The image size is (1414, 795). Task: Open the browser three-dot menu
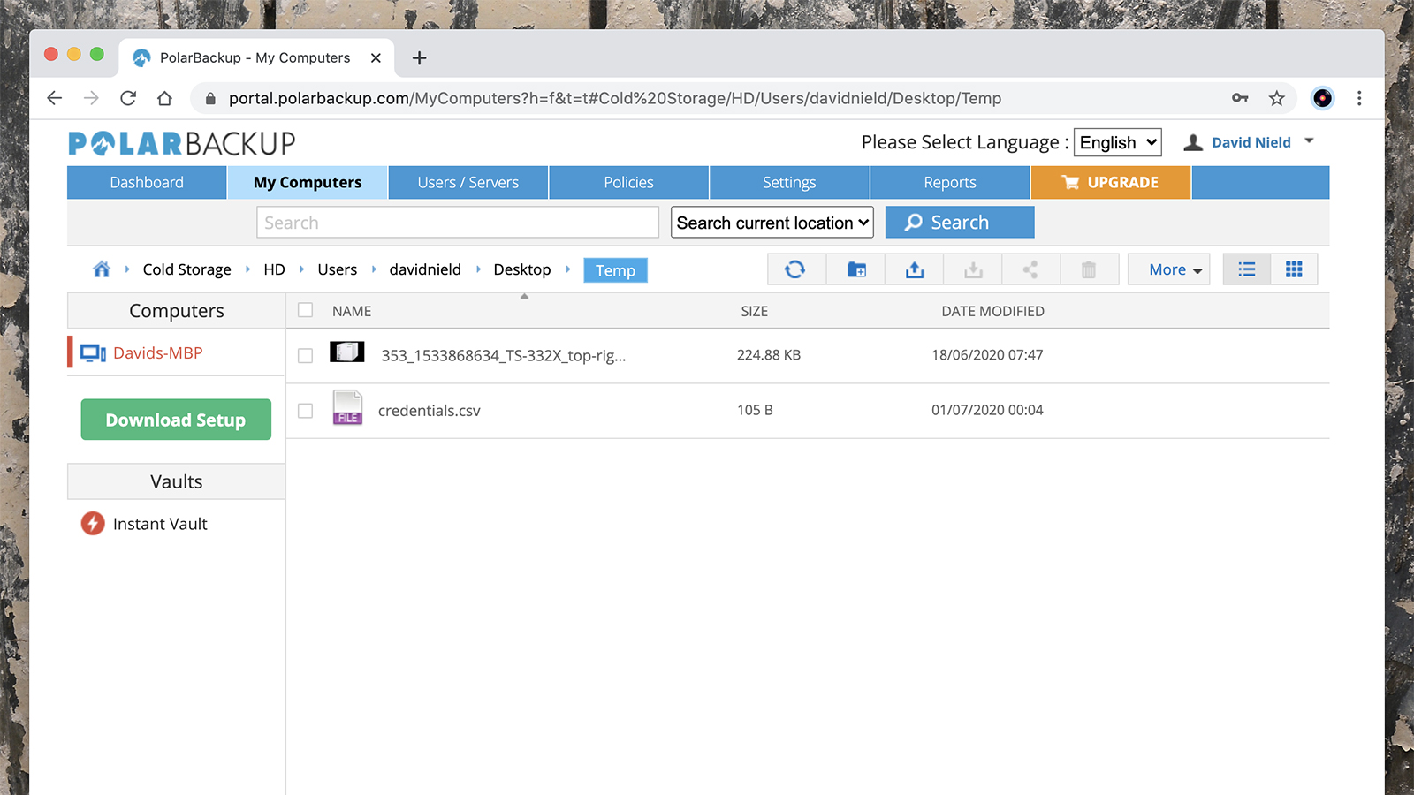1359,98
